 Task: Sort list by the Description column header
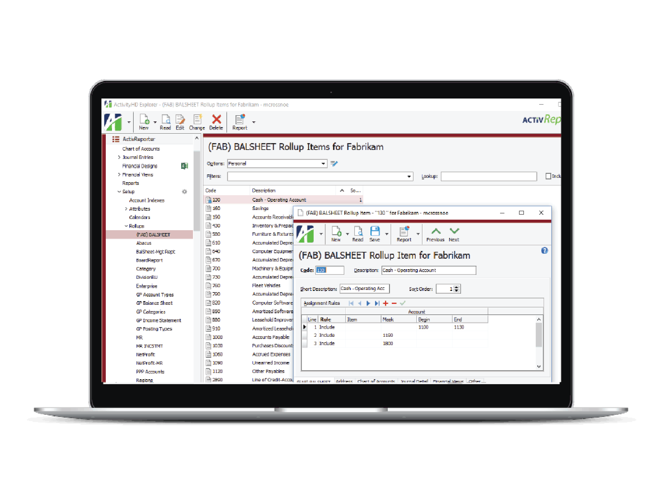coord(293,191)
